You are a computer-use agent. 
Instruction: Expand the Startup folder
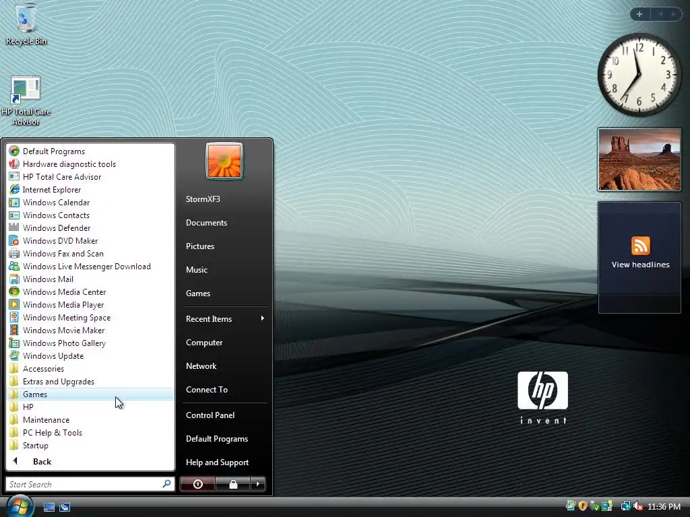(91, 446)
